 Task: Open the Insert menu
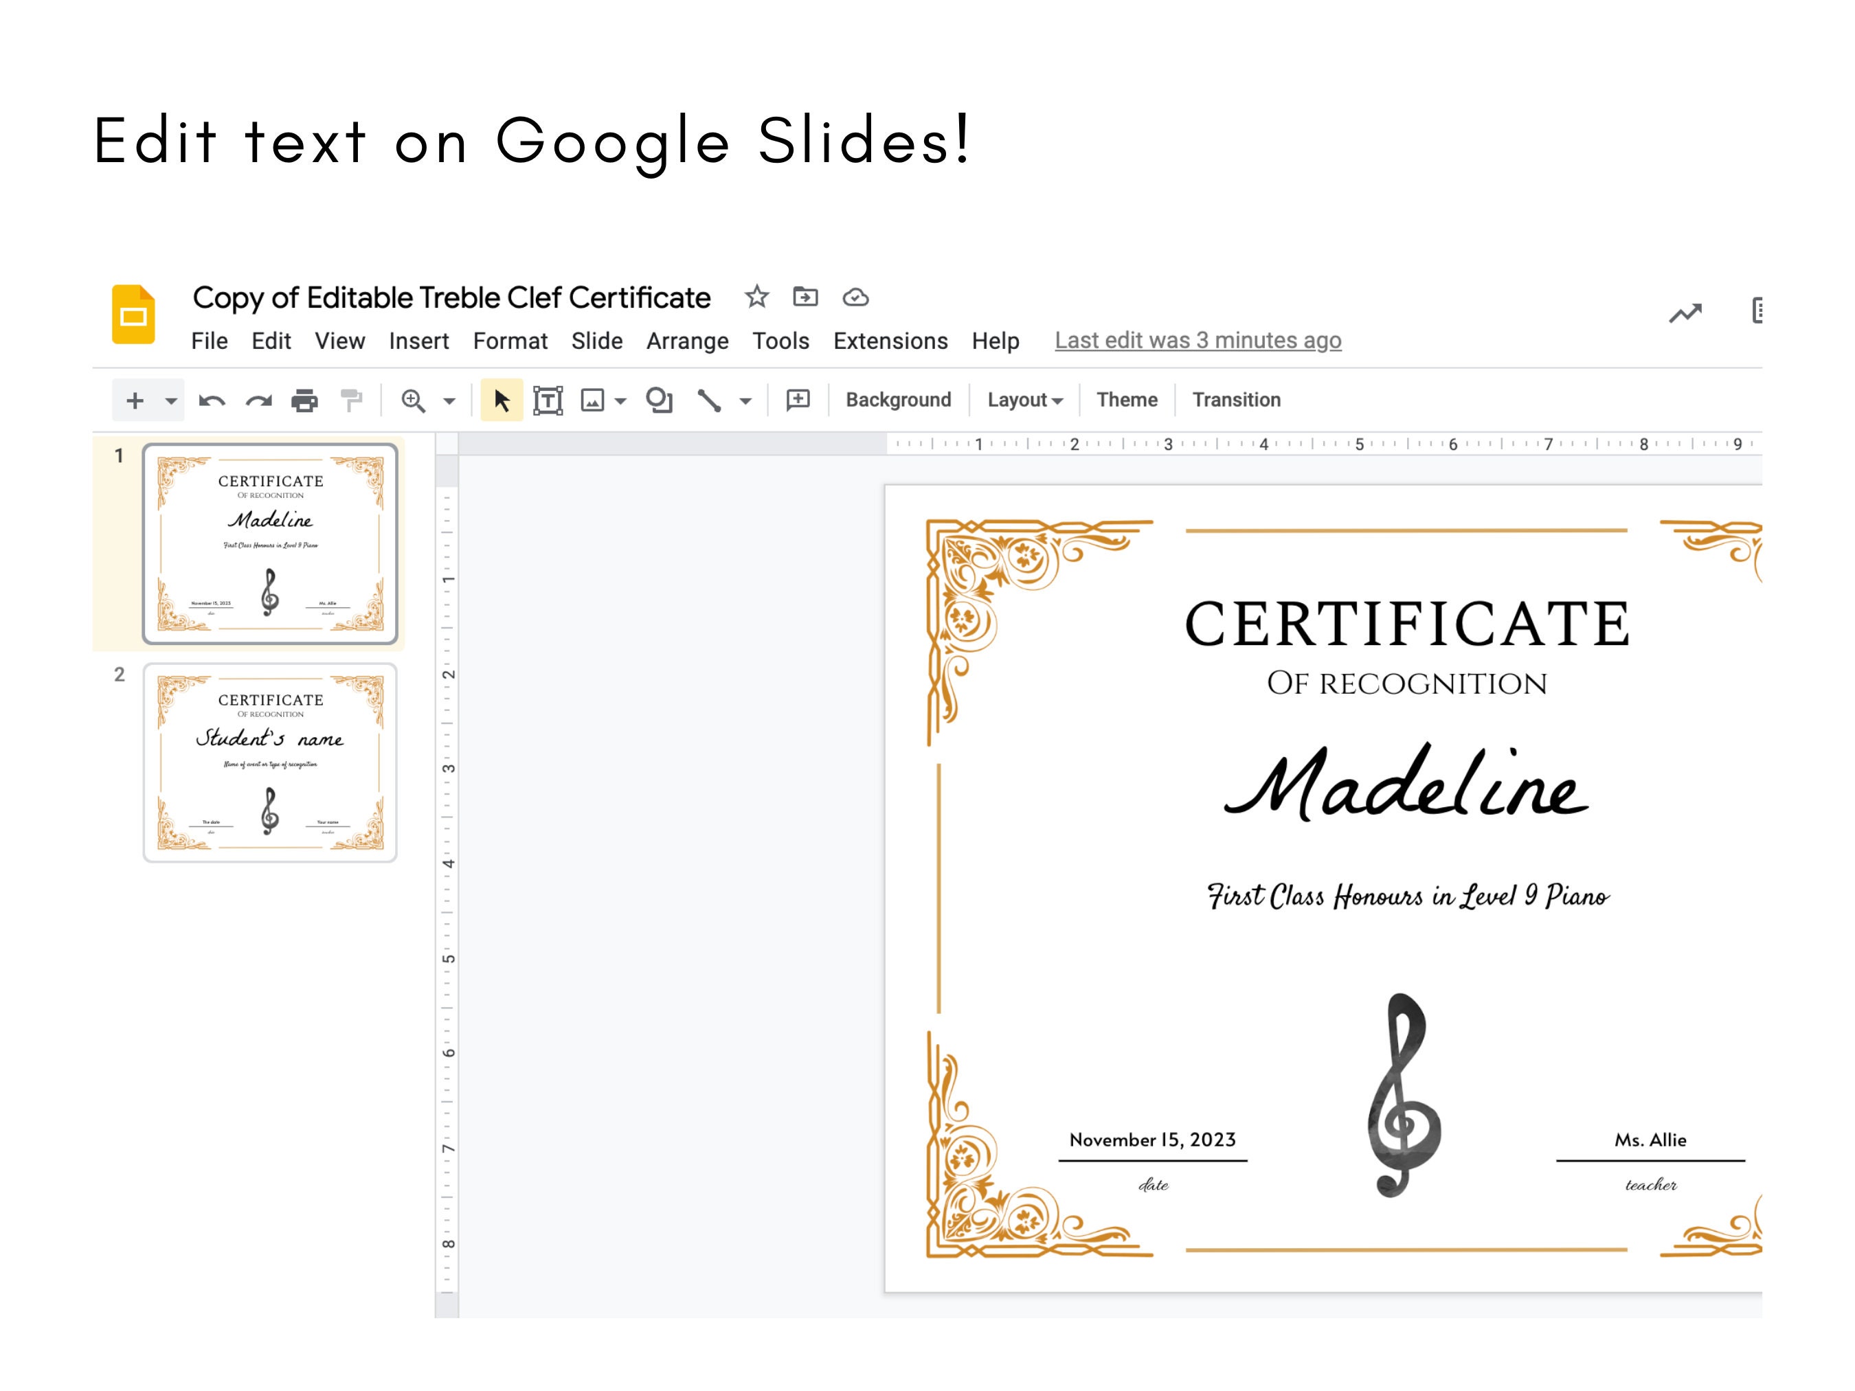(418, 341)
